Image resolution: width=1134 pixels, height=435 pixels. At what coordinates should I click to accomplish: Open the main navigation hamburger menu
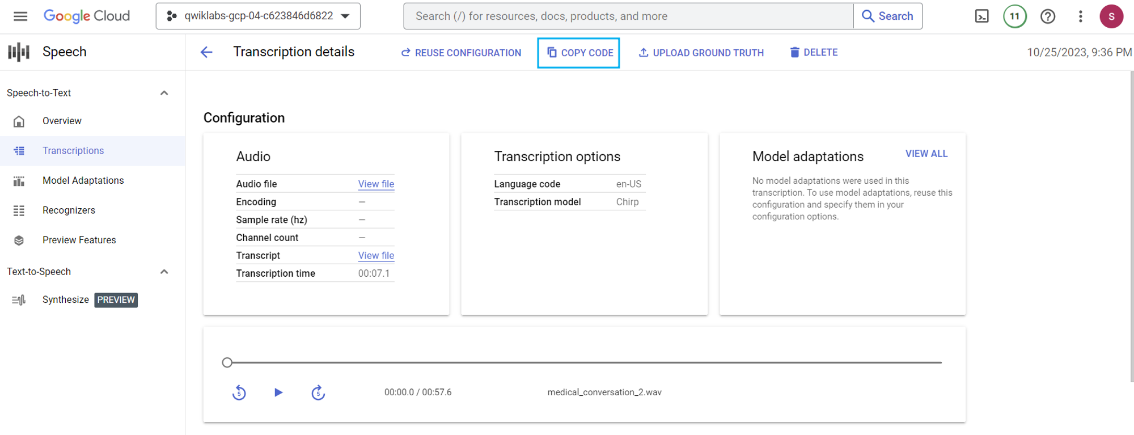tap(20, 16)
